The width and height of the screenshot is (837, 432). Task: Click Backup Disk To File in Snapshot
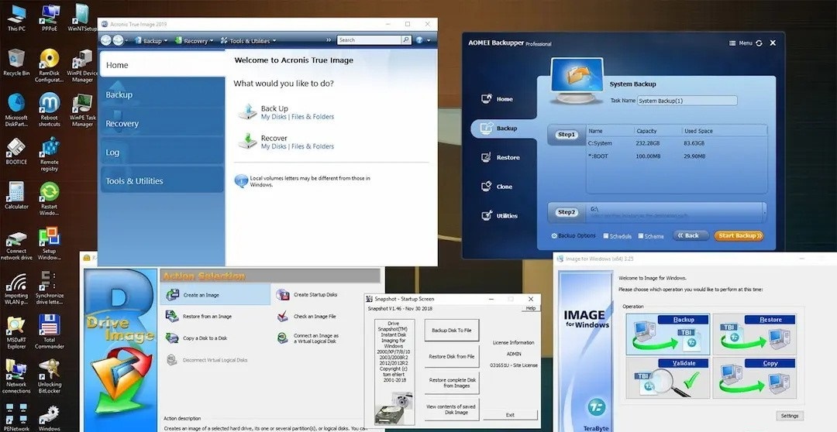[x=452, y=330]
